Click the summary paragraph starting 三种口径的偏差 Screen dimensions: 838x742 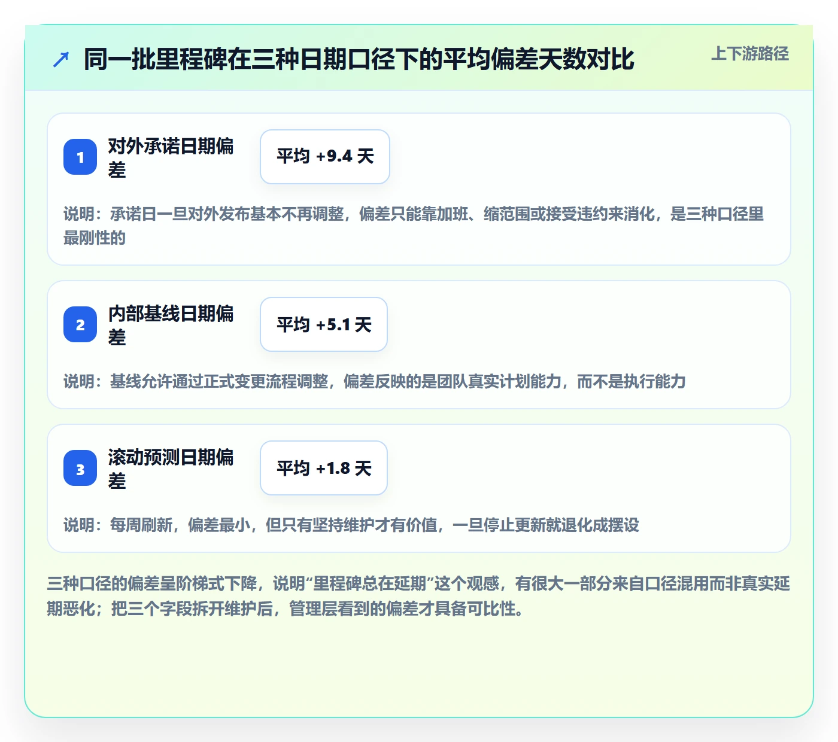pyautogui.click(x=418, y=596)
